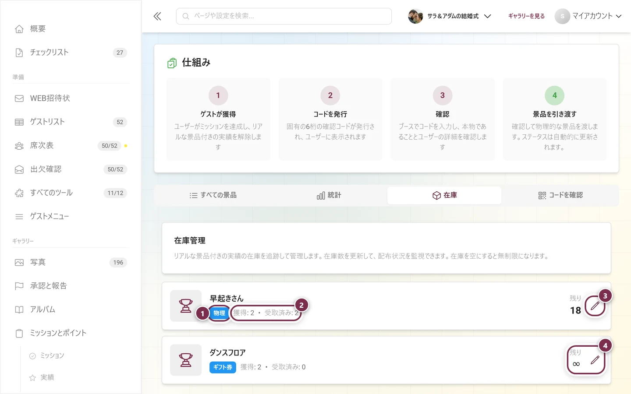The image size is (631, 394).
Task: Click the 196 badge next to 写真
Action: [x=118, y=263]
